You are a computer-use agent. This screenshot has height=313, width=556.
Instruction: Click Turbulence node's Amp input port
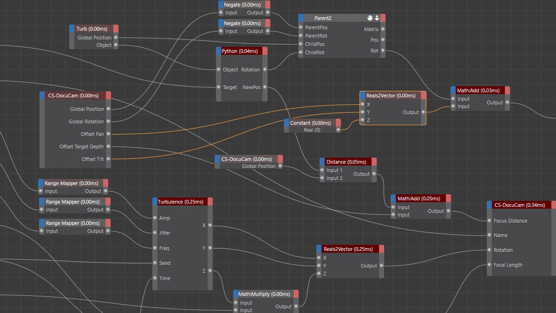tap(155, 218)
